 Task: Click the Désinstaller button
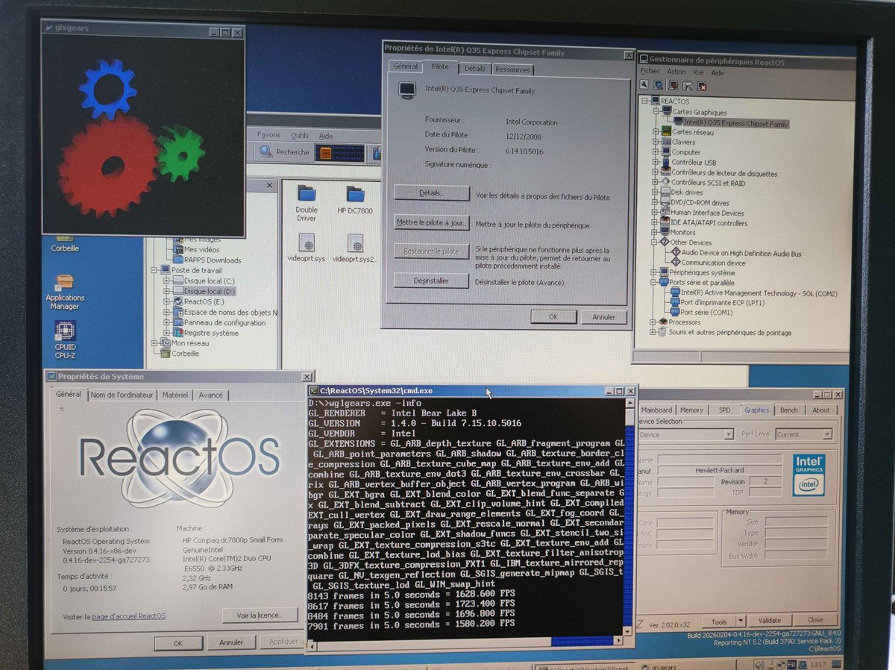(432, 281)
